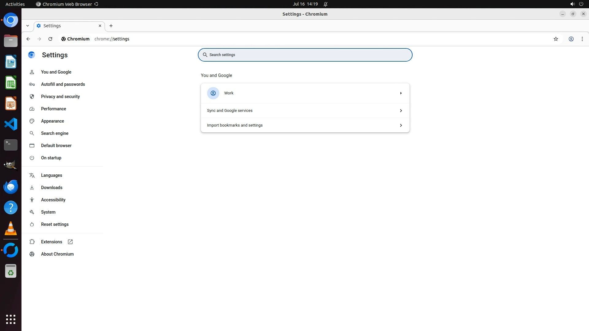Expand Sync and Google services chevron
This screenshot has height=331, width=589.
tap(401, 111)
